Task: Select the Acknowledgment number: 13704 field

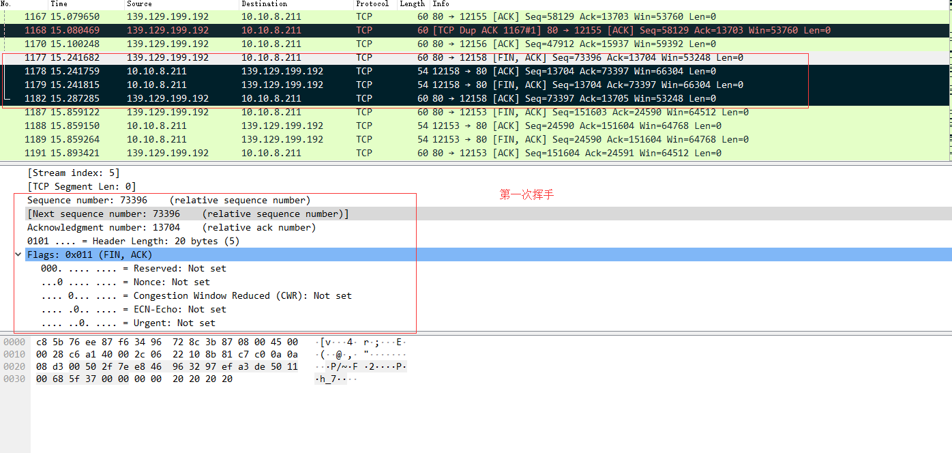Action: click(x=171, y=227)
